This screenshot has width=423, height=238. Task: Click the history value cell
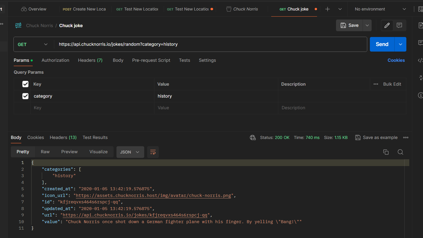coord(216,96)
